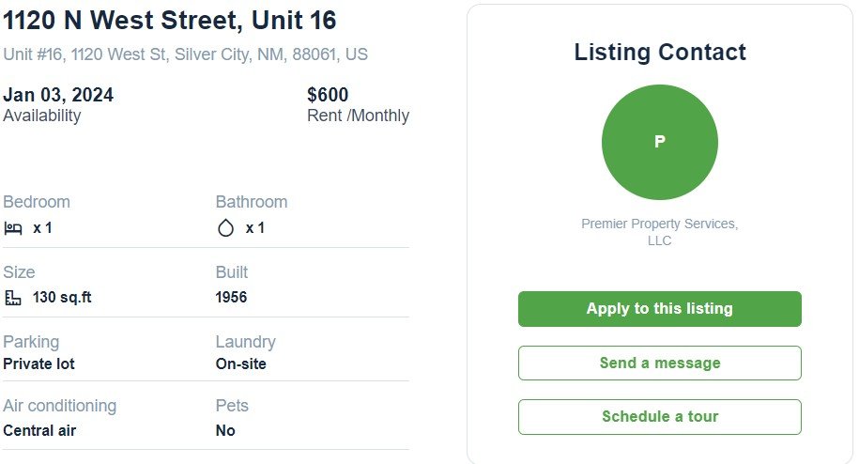Click the bed icon under Bedroom
This screenshot has width=859, height=464.
click(x=13, y=228)
